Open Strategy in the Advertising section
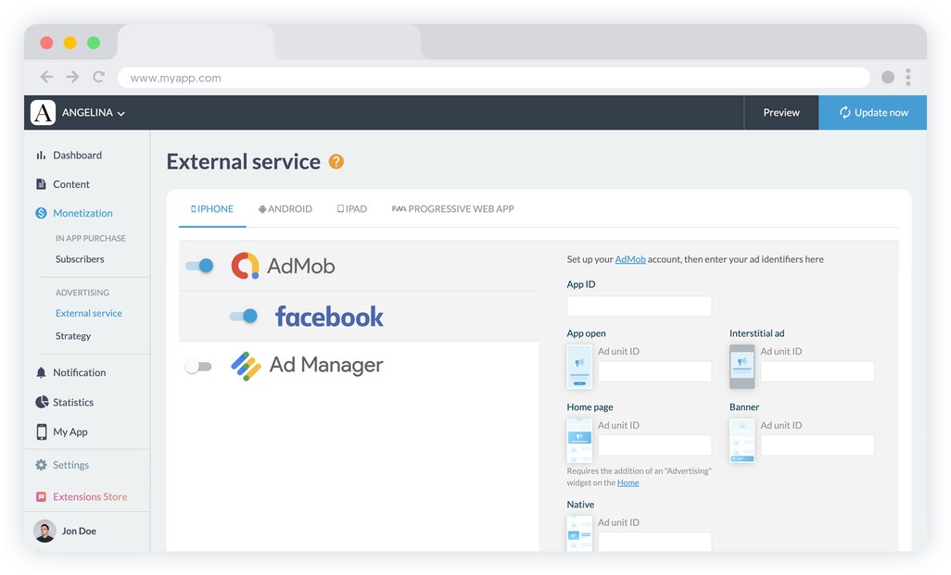 pyautogui.click(x=73, y=336)
